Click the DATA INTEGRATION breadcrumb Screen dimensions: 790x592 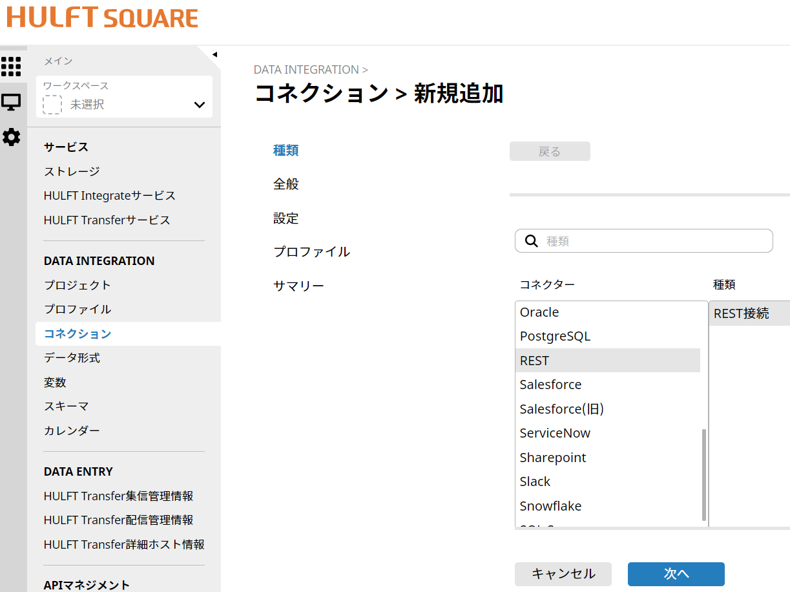click(306, 70)
